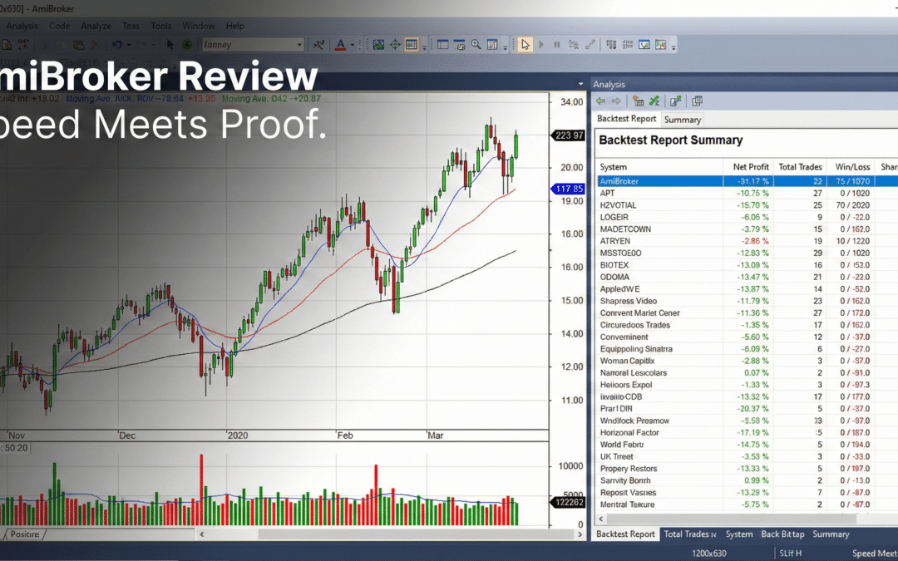Click the chart scrollbar right arrow
The height and width of the screenshot is (561, 898).
click(580, 534)
